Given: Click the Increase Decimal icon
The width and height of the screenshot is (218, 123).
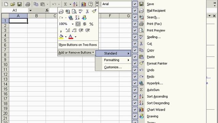Looking at the screenshot, I should [68, 30].
